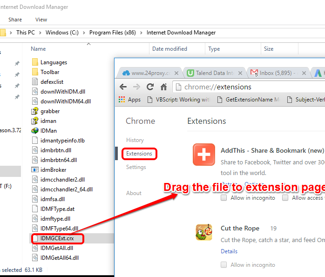Screen dimensions: 325x277
Task: Open Cut the Rope Details link
Action: coord(229,251)
